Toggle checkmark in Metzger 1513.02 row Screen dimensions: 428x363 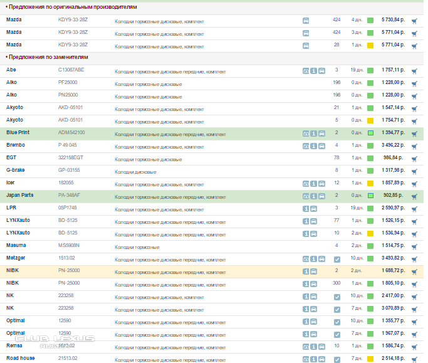pyautogui.click(x=337, y=259)
